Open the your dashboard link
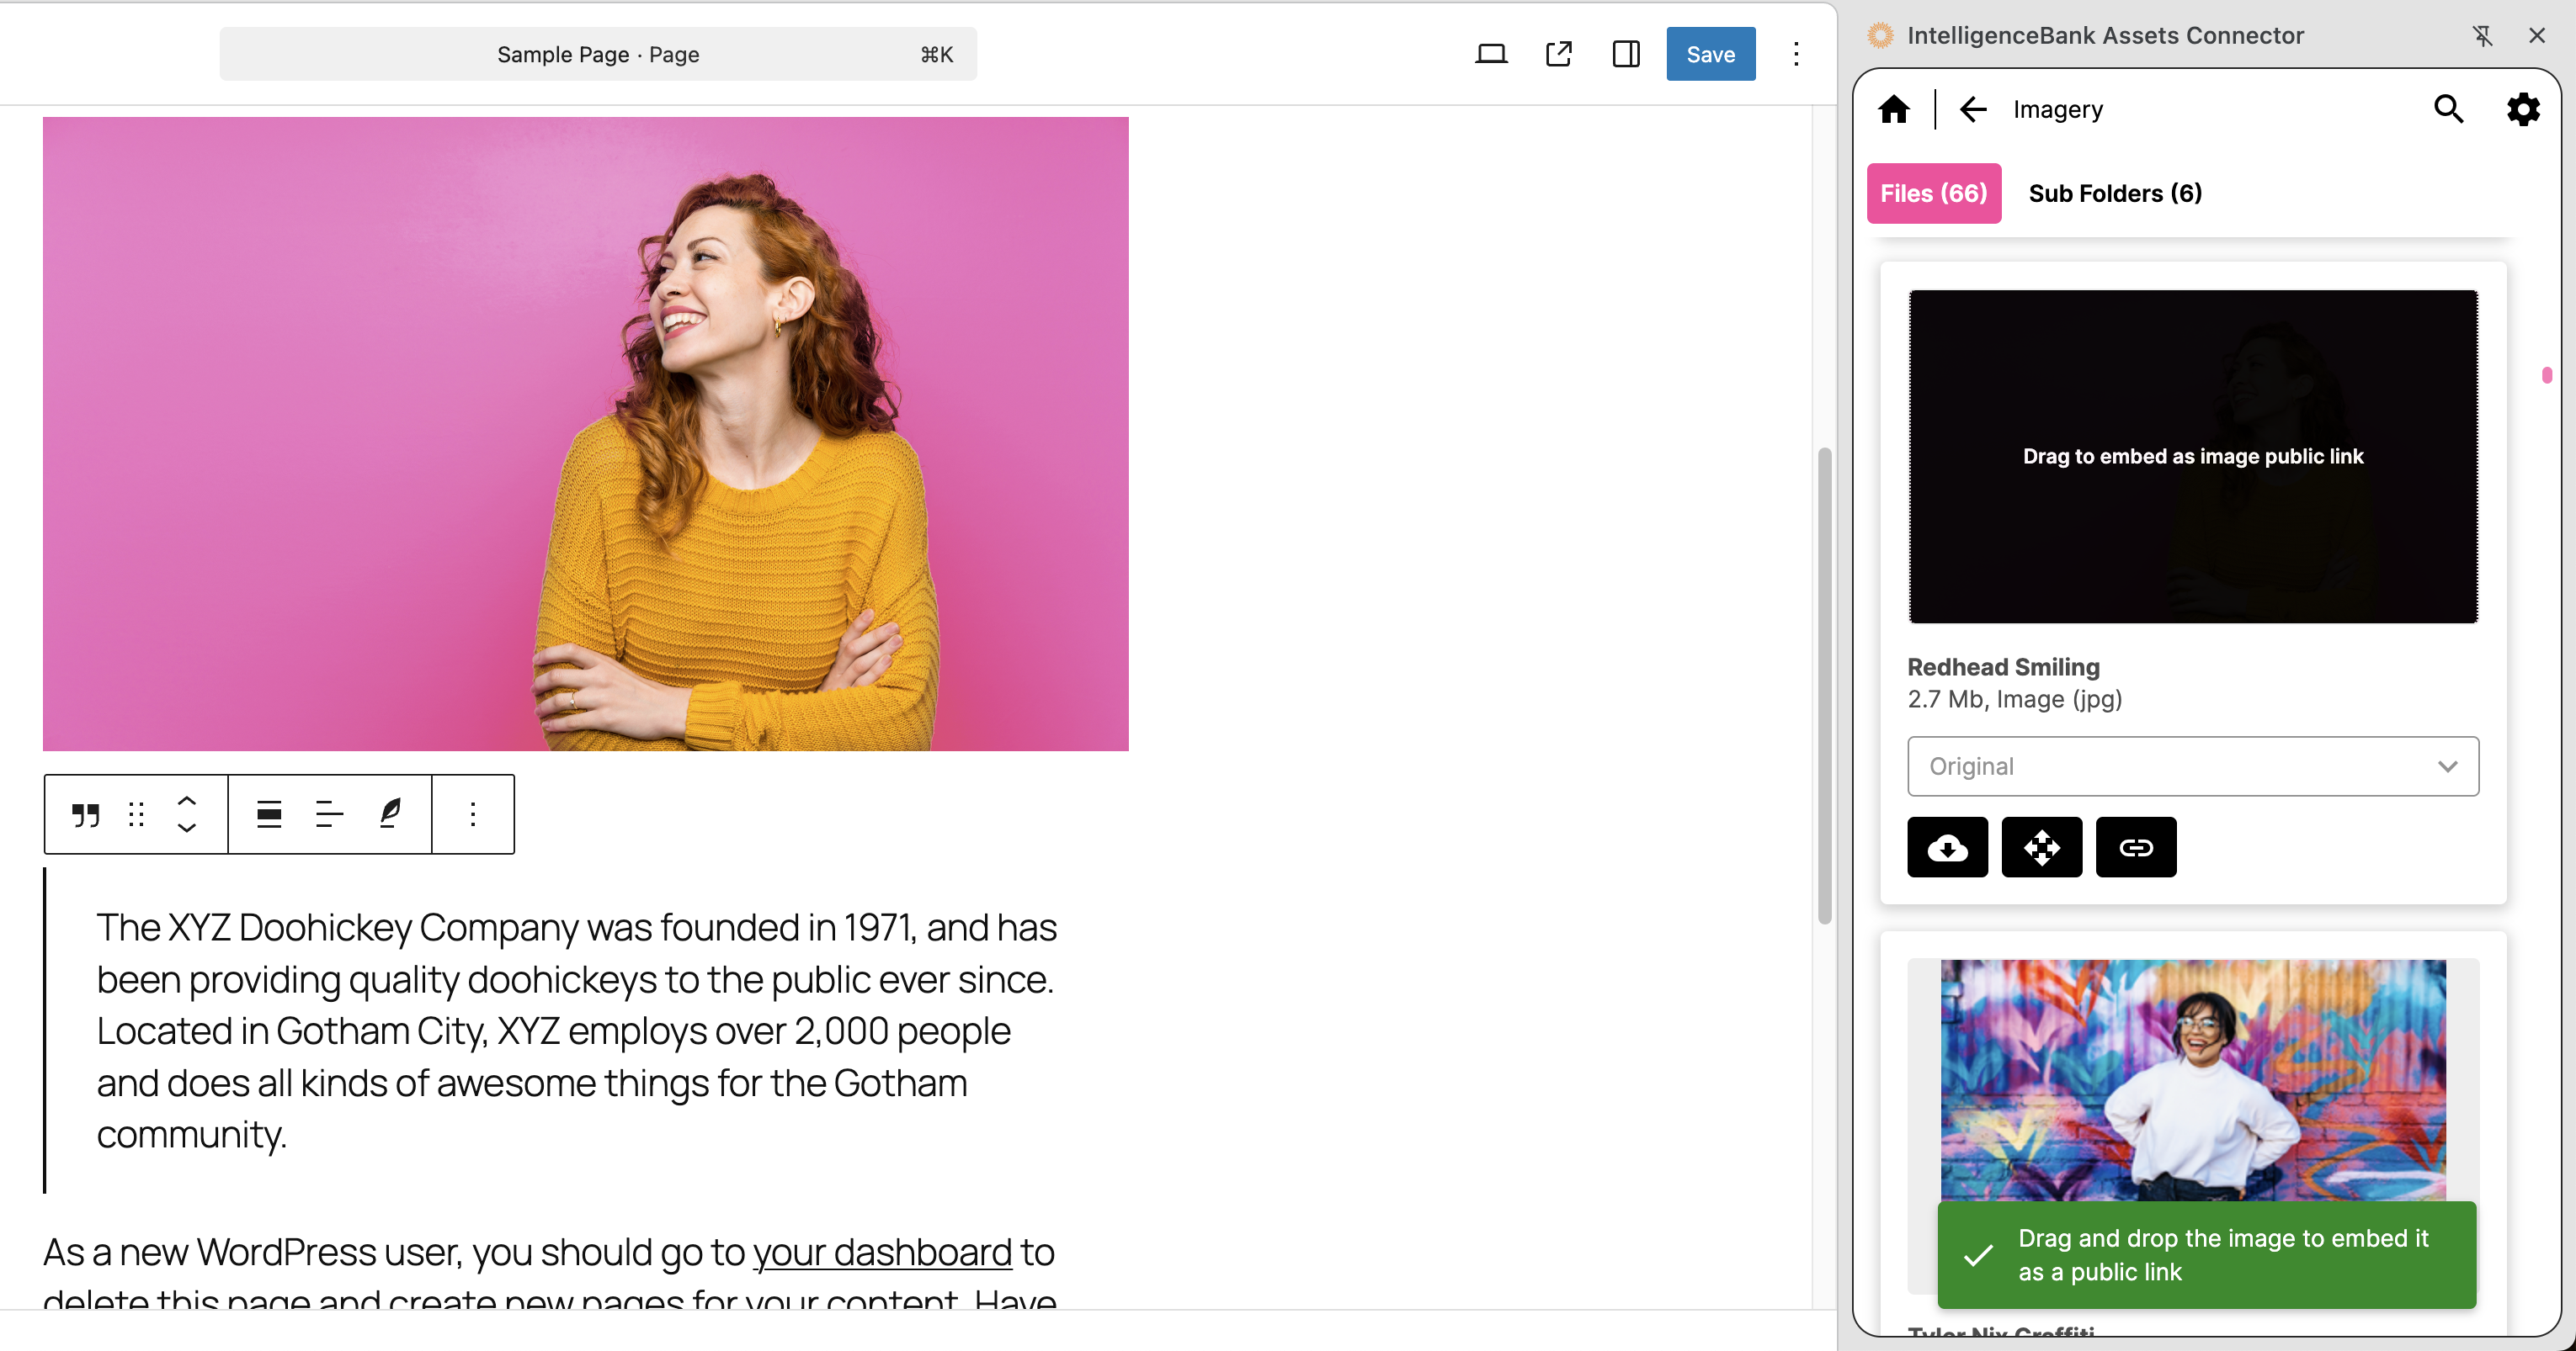The width and height of the screenshot is (2576, 1351). coord(882,1252)
